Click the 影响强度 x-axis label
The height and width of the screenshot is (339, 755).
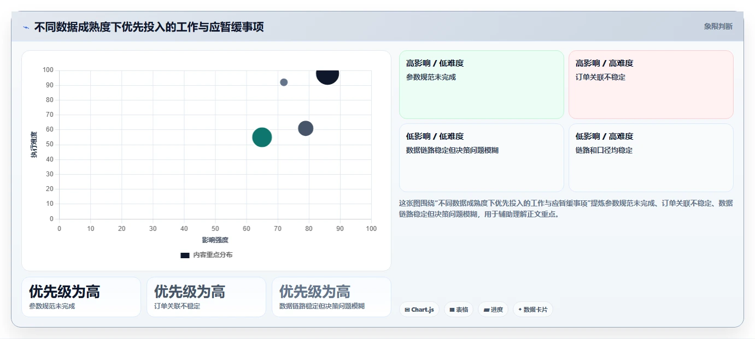click(x=215, y=240)
